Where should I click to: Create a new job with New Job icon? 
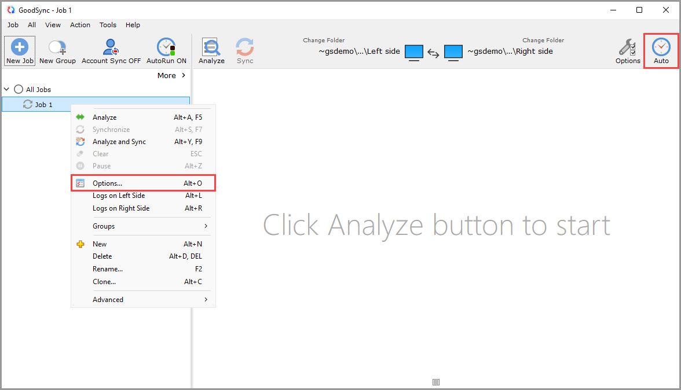click(19, 50)
